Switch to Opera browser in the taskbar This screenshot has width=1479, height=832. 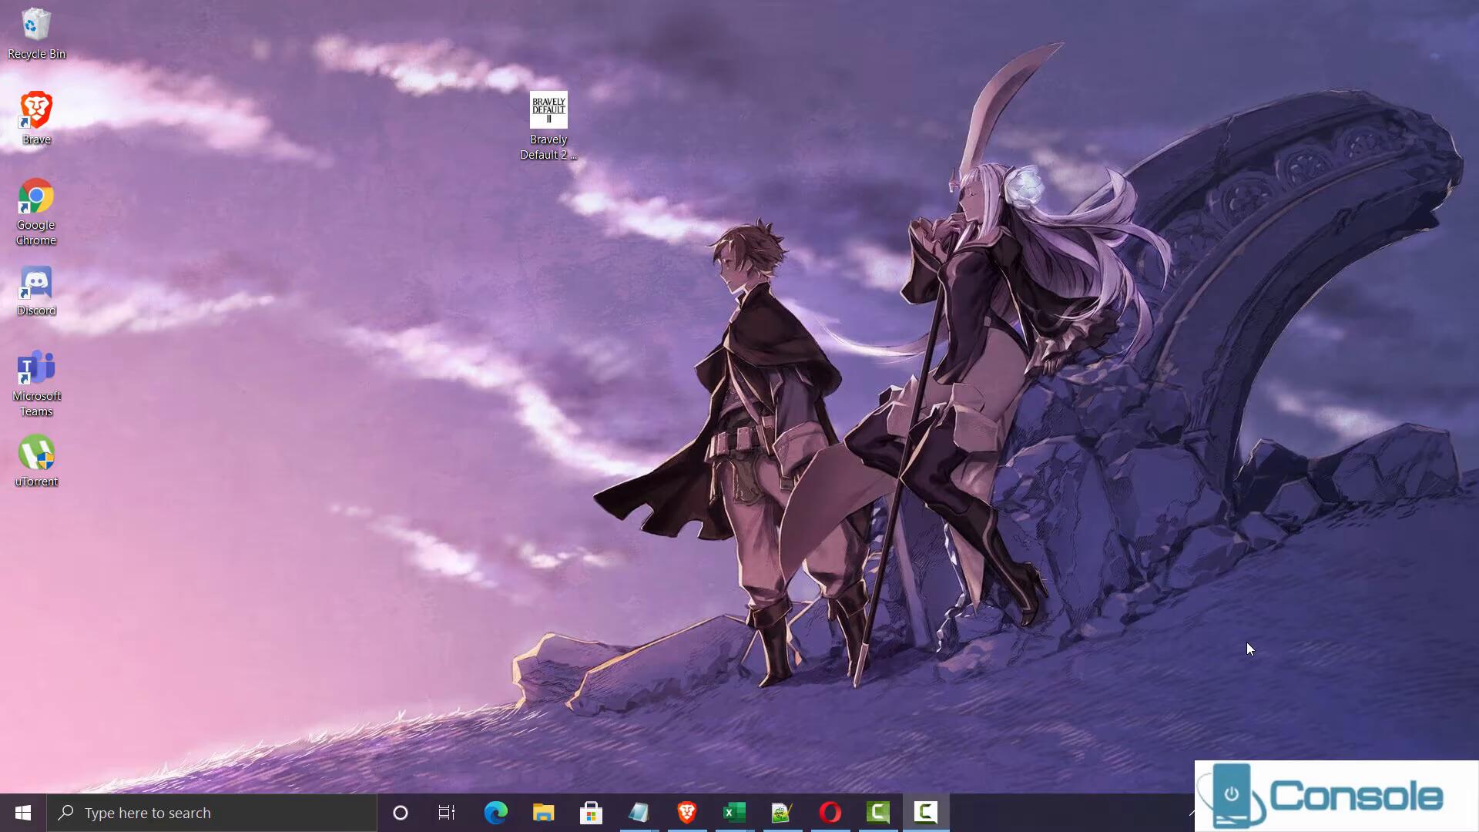(x=830, y=813)
